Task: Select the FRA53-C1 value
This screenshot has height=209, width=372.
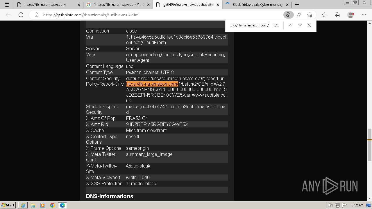Action: [x=137, y=118]
